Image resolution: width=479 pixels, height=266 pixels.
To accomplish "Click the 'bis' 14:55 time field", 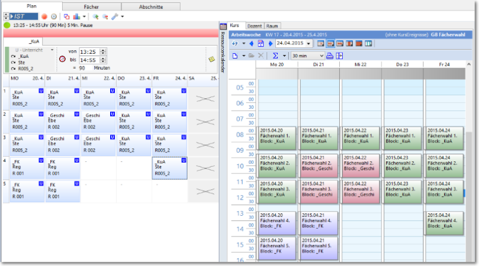I will coord(88,60).
